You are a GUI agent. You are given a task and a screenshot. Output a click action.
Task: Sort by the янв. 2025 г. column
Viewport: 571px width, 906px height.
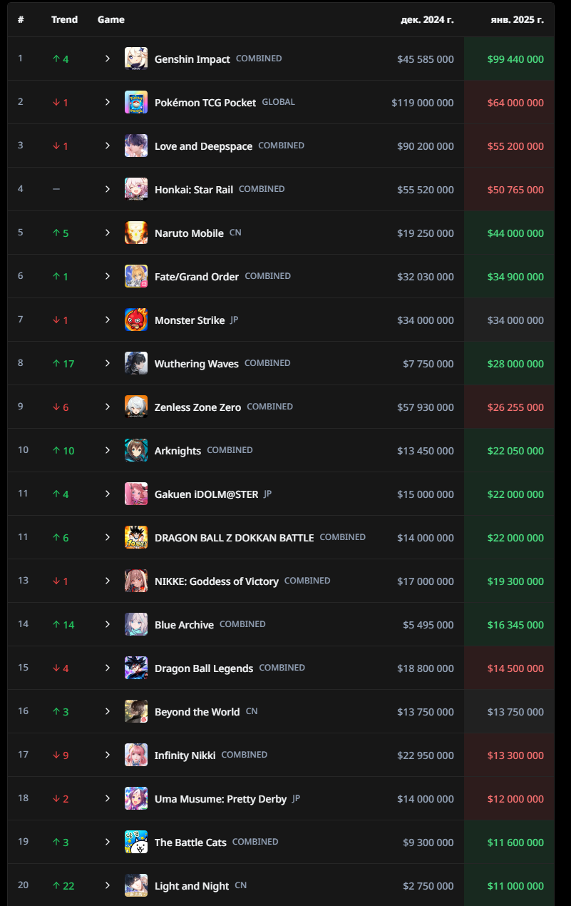tap(517, 19)
